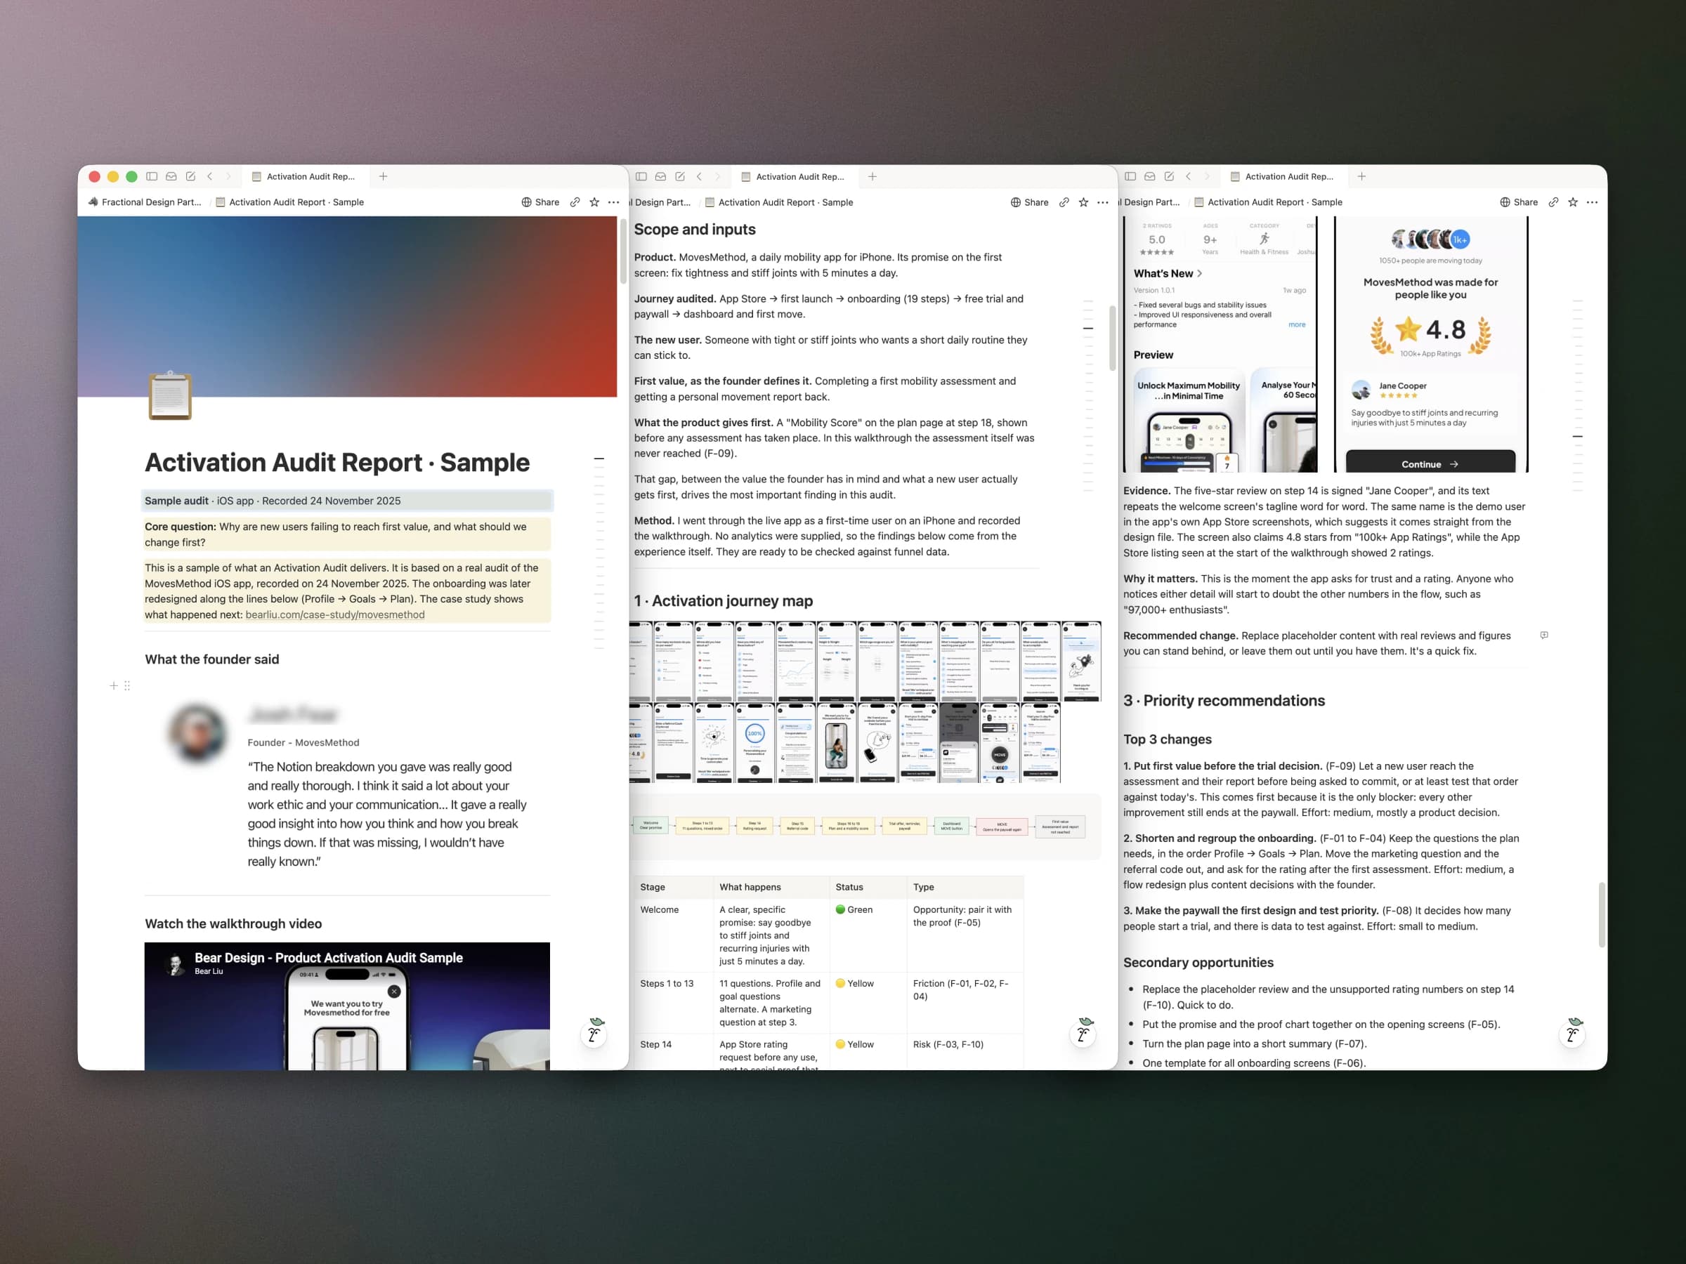Open the middle window's three-dot page menu
1686x1264 pixels.
(1103, 202)
